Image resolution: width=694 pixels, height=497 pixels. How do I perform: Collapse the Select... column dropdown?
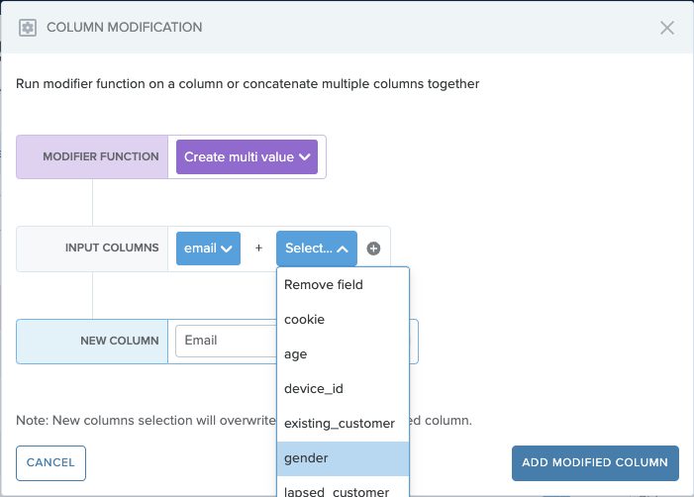[x=317, y=248]
